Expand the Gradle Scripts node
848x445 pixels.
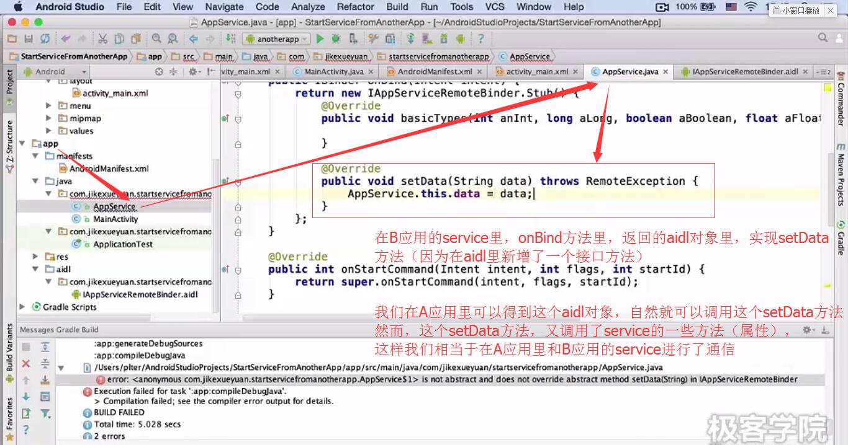(24, 307)
